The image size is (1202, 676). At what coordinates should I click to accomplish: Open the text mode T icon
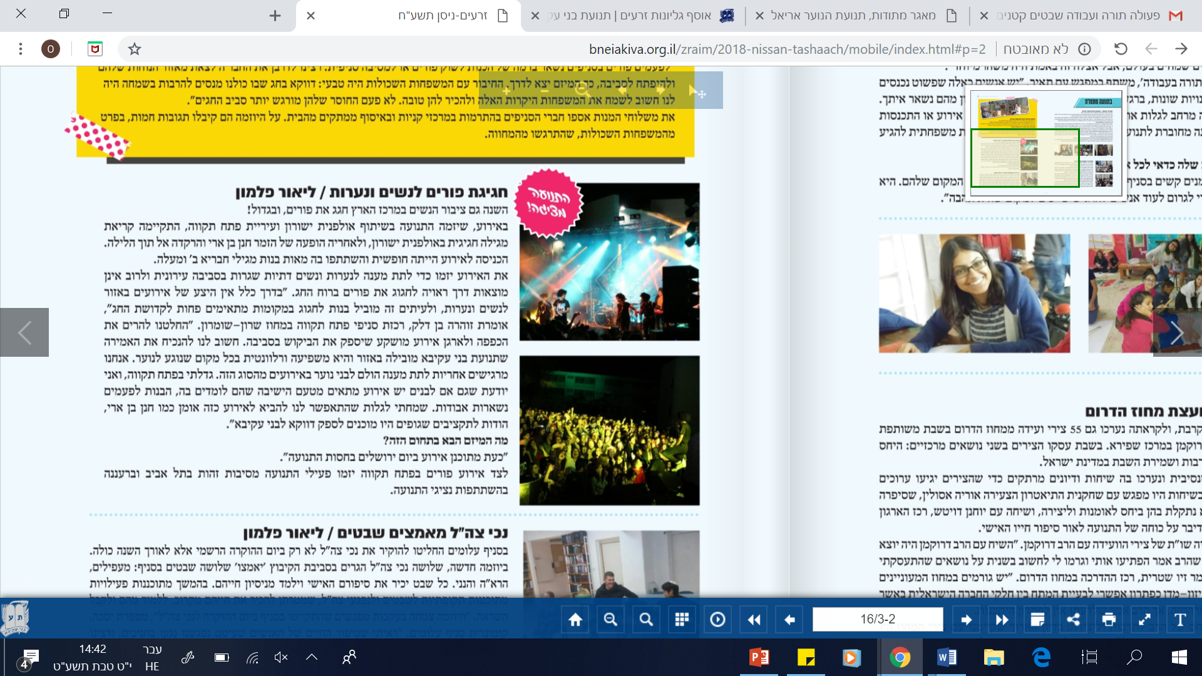(x=1180, y=620)
